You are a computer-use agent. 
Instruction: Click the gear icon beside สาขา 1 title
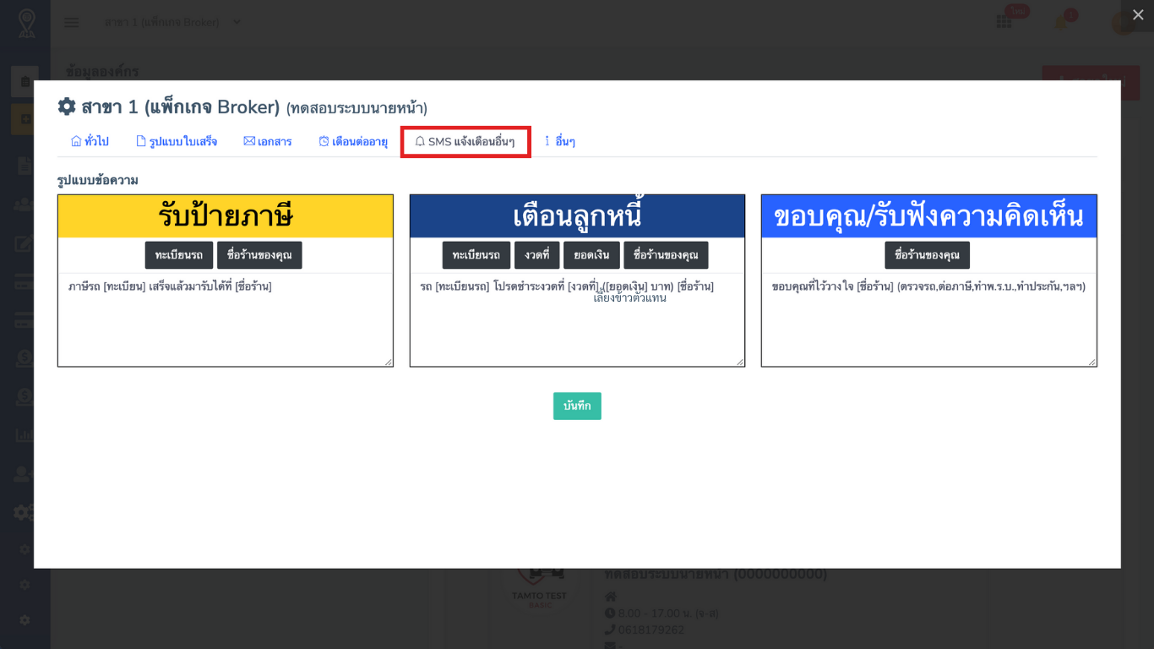click(x=67, y=106)
